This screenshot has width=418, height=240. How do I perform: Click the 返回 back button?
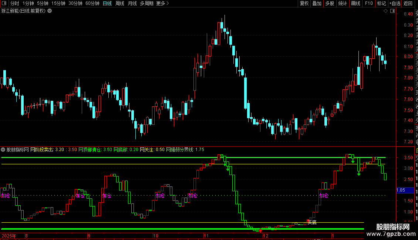tap(408, 3)
